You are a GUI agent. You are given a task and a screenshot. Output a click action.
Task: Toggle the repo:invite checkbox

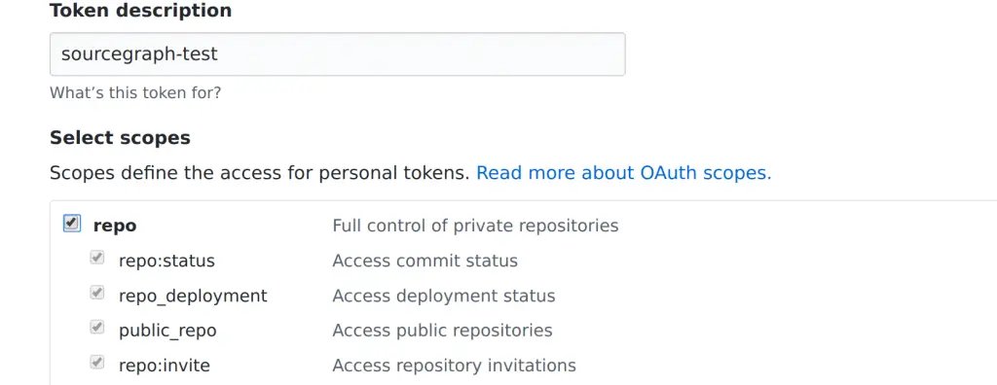[96, 363]
